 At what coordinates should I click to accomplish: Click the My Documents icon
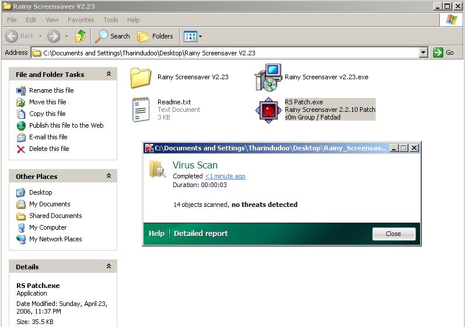click(21, 204)
